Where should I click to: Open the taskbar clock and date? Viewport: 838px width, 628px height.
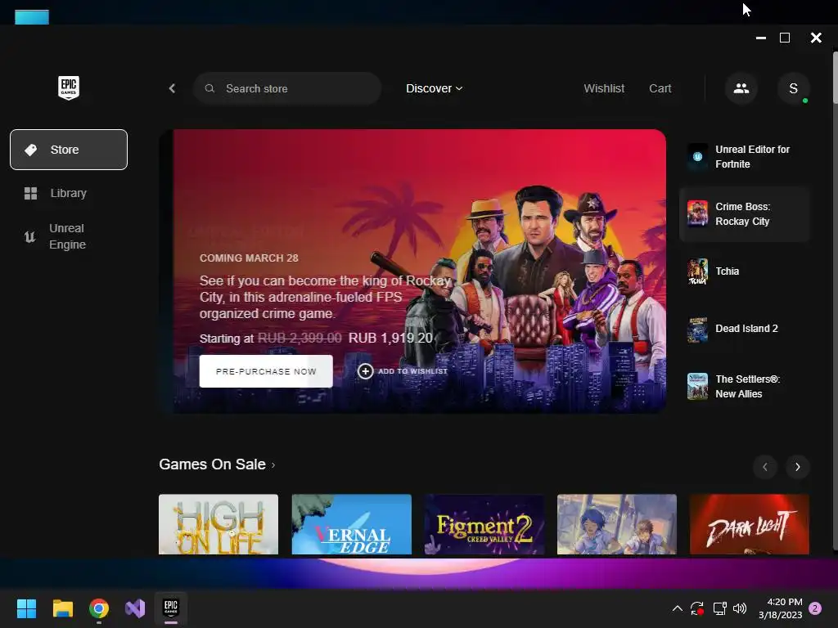pyautogui.click(x=780, y=608)
